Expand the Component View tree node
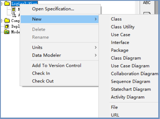The height and width of the screenshot is (119, 160). coord(1,21)
